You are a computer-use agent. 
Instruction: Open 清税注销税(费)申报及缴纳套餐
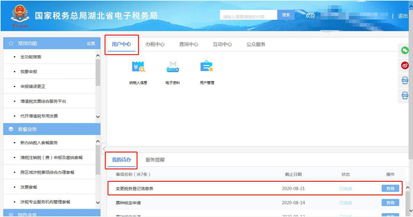pos(51,158)
